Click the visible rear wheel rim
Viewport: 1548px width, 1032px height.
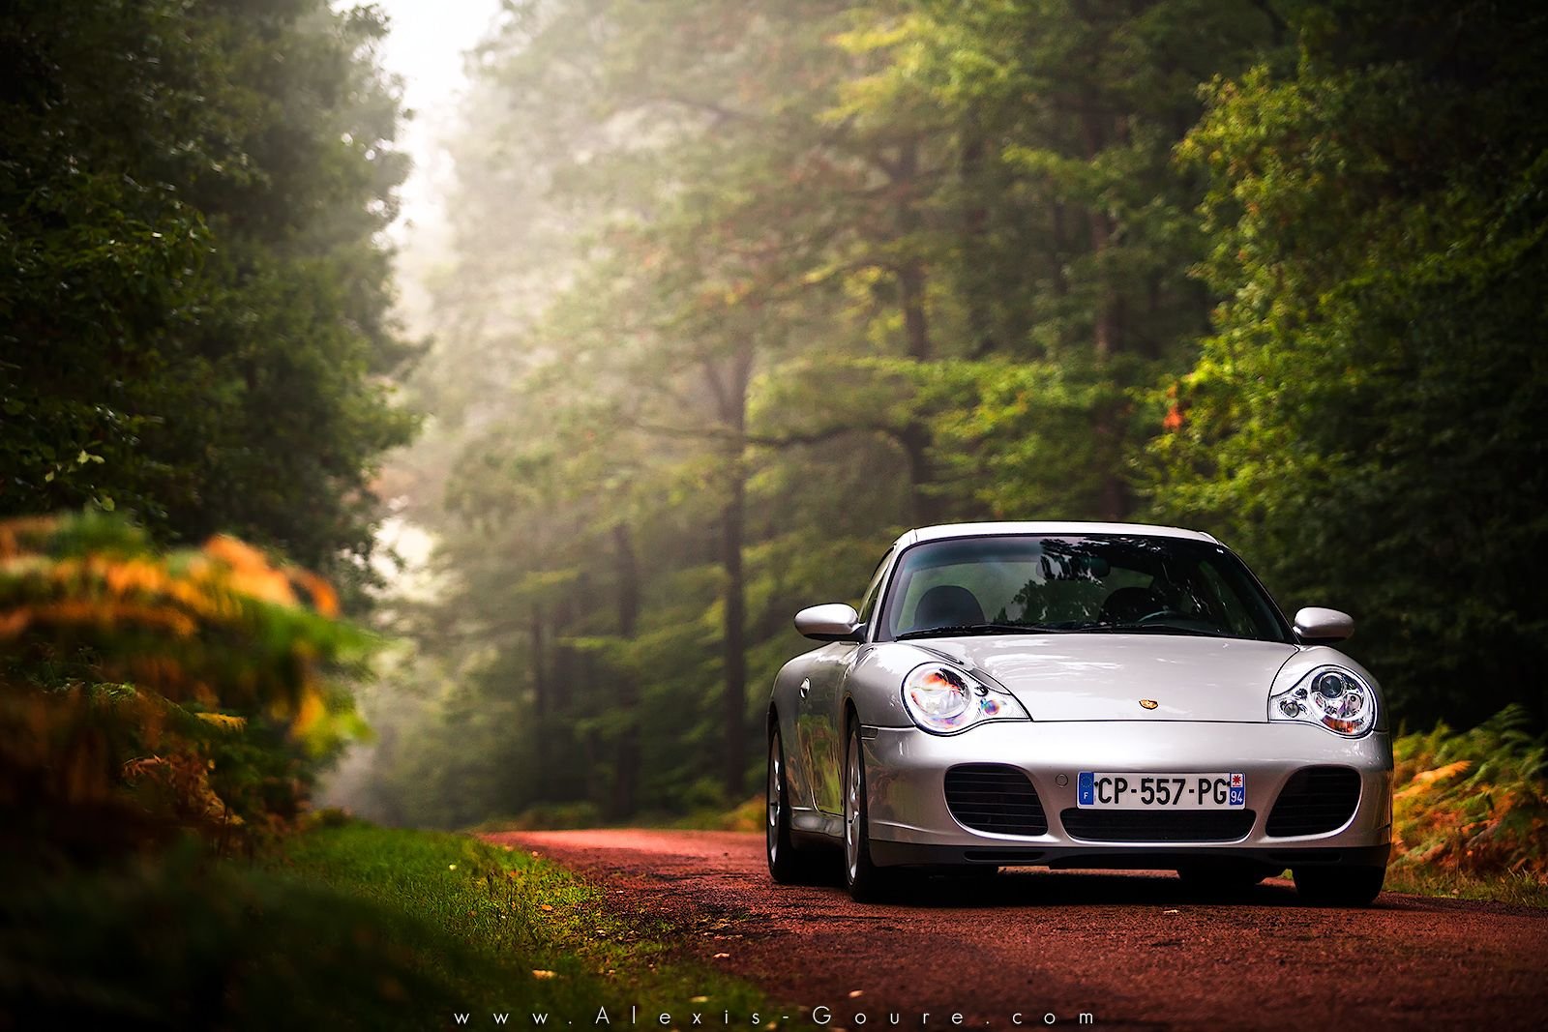776,795
